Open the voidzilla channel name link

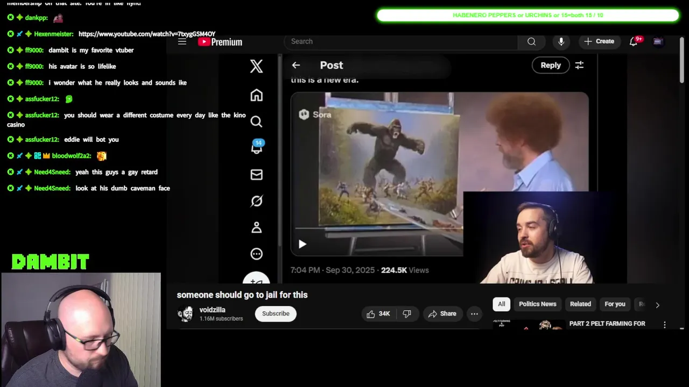(212, 310)
